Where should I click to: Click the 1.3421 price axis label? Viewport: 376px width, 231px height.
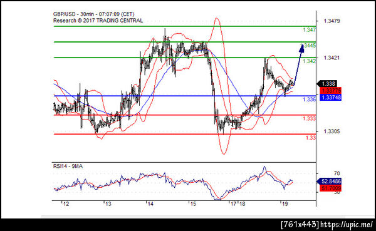click(x=332, y=58)
